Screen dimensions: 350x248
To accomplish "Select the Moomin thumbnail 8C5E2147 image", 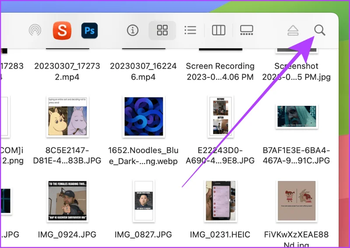I will [68, 116].
